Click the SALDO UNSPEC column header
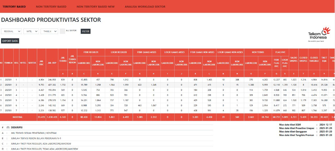The width and height of the screenshot is (335, 151). point(294,59)
